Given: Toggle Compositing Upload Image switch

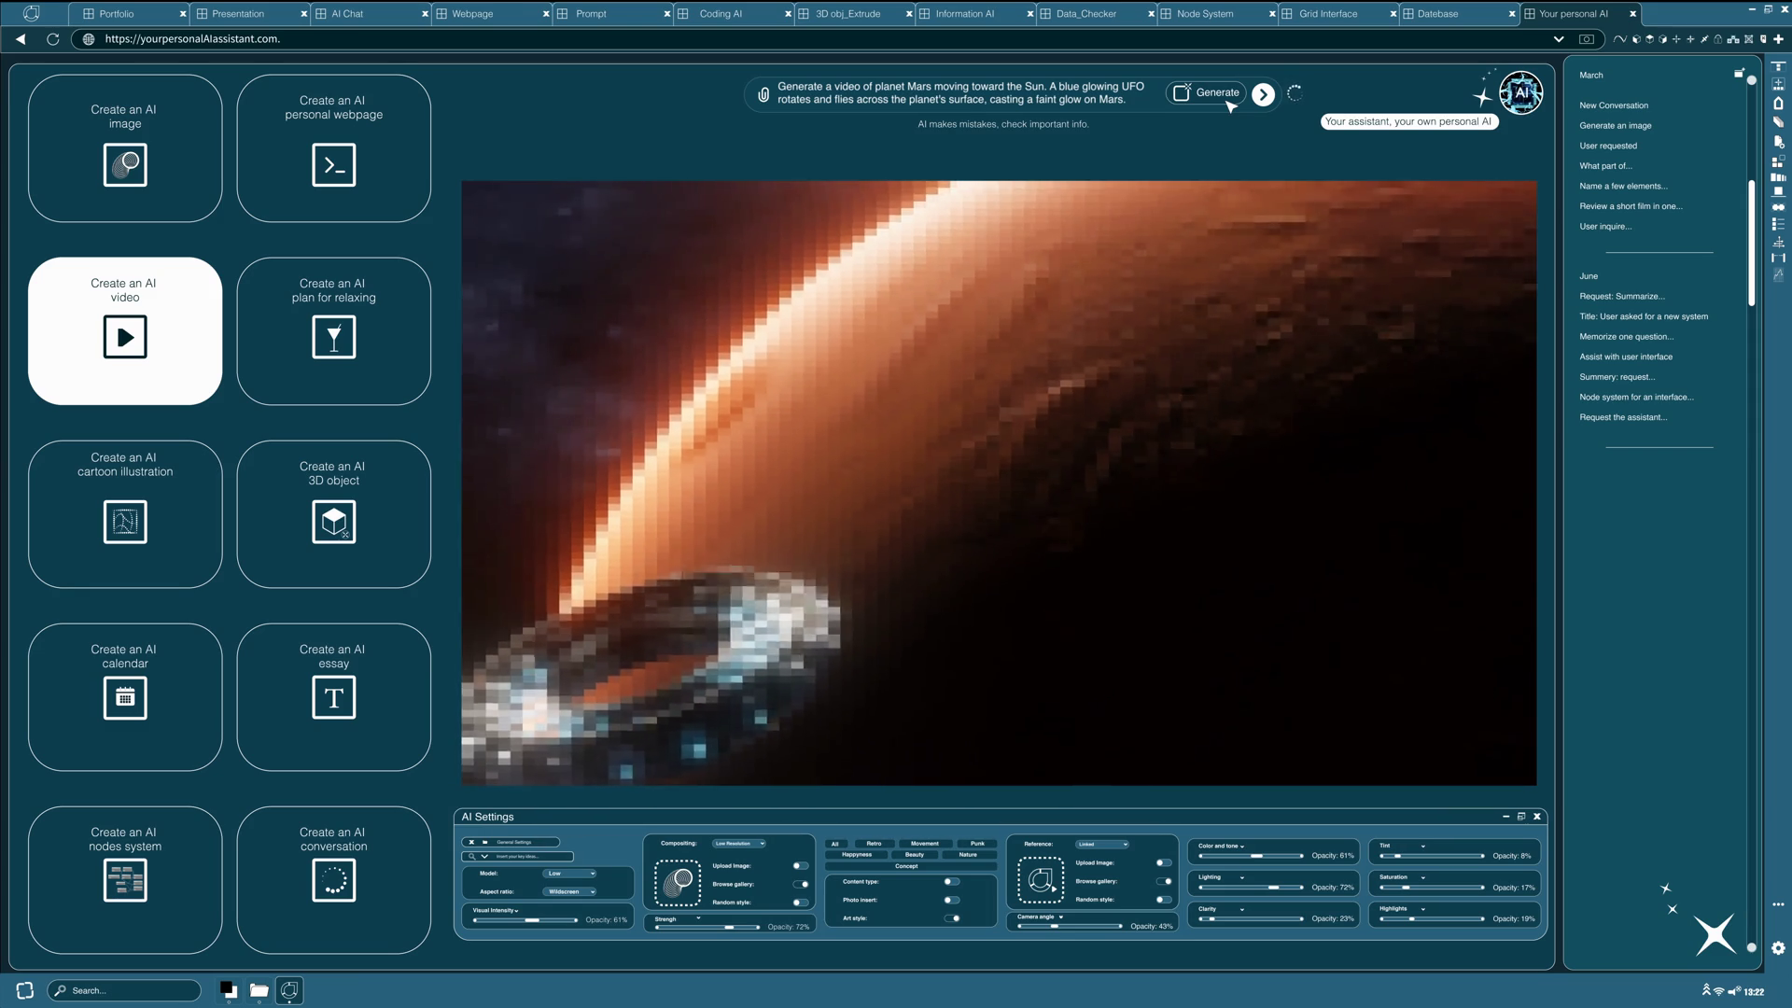Looking at the screenshot, I should [800, 866].
